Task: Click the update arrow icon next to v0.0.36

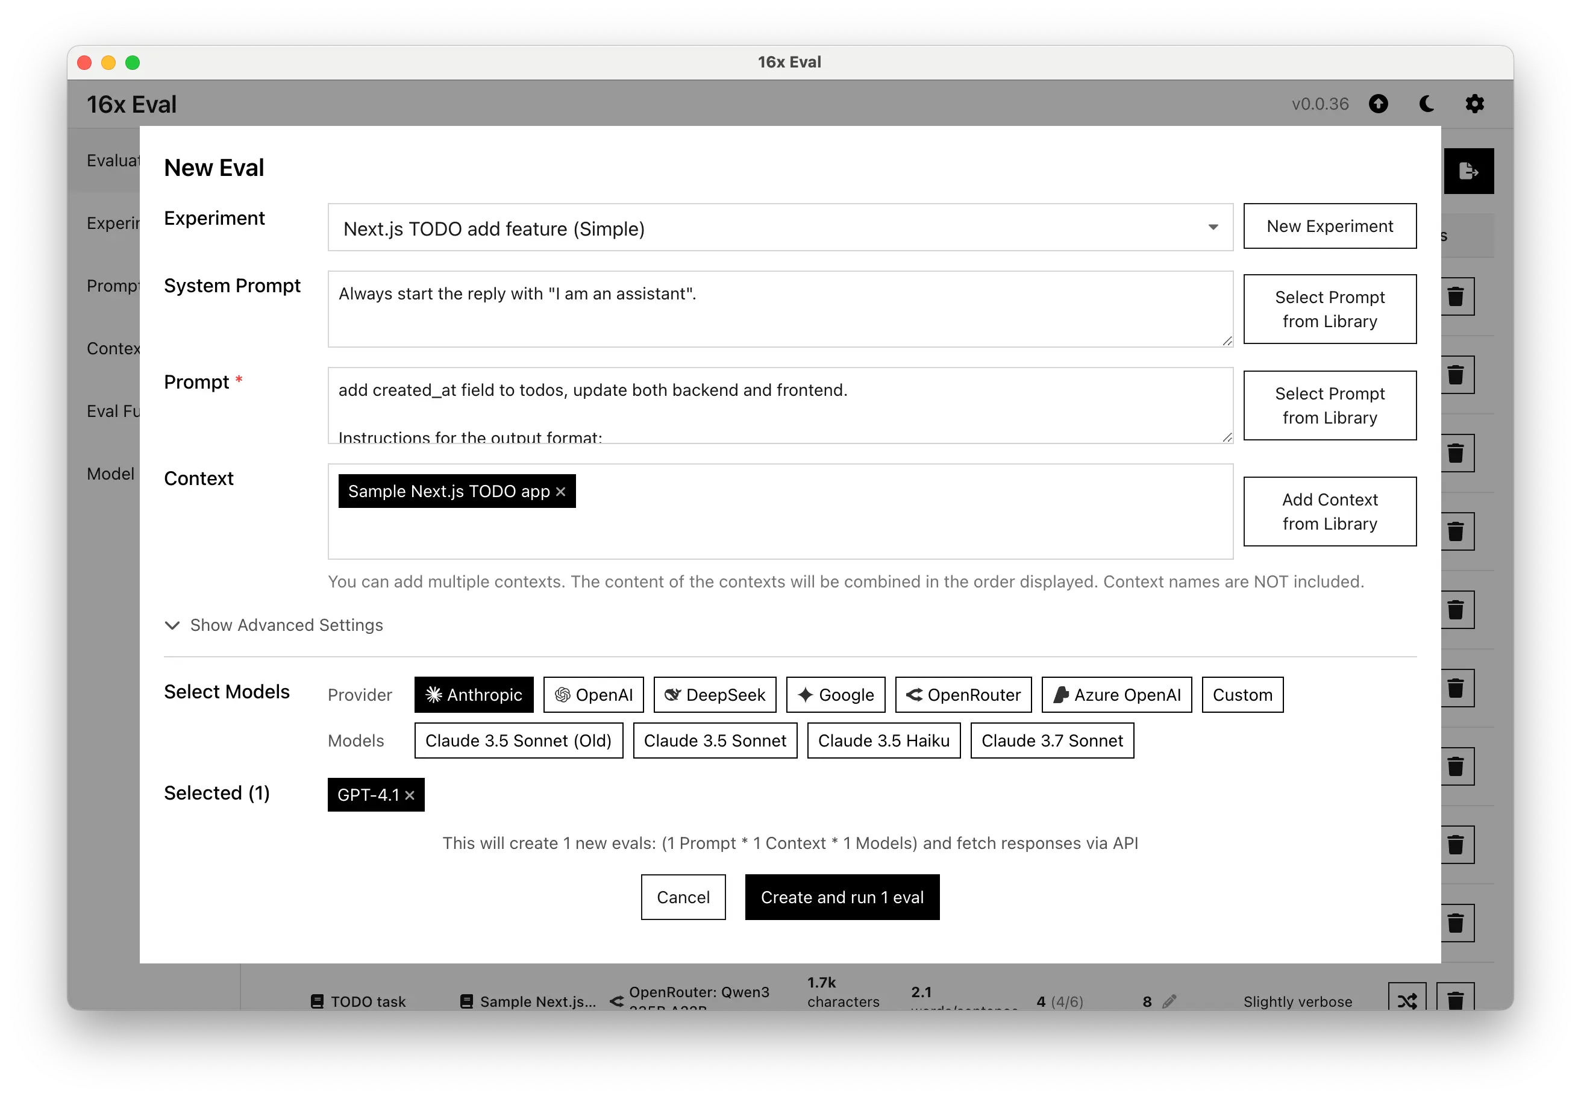Action: coord(1378,104)
